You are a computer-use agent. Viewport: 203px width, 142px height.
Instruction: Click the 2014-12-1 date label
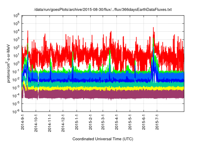[x=63, y=123]
